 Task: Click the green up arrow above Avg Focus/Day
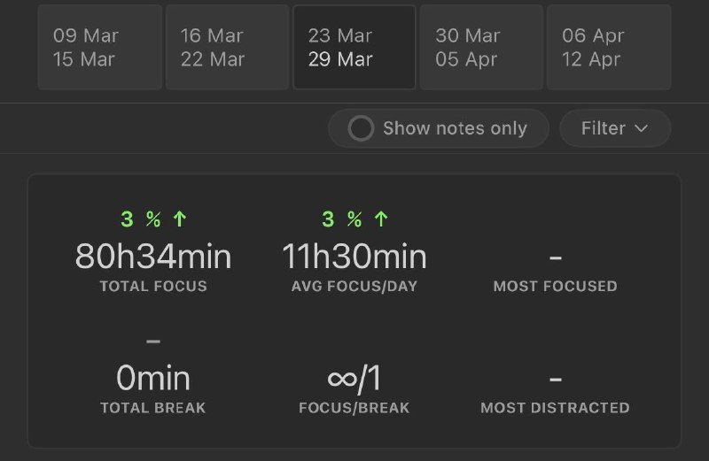point(381,219)
